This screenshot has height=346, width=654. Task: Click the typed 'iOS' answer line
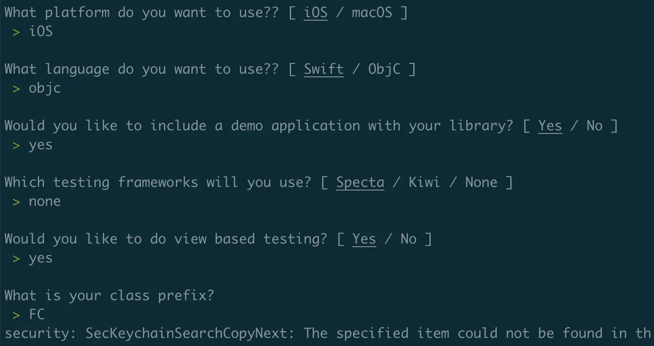tap(40, 31)
